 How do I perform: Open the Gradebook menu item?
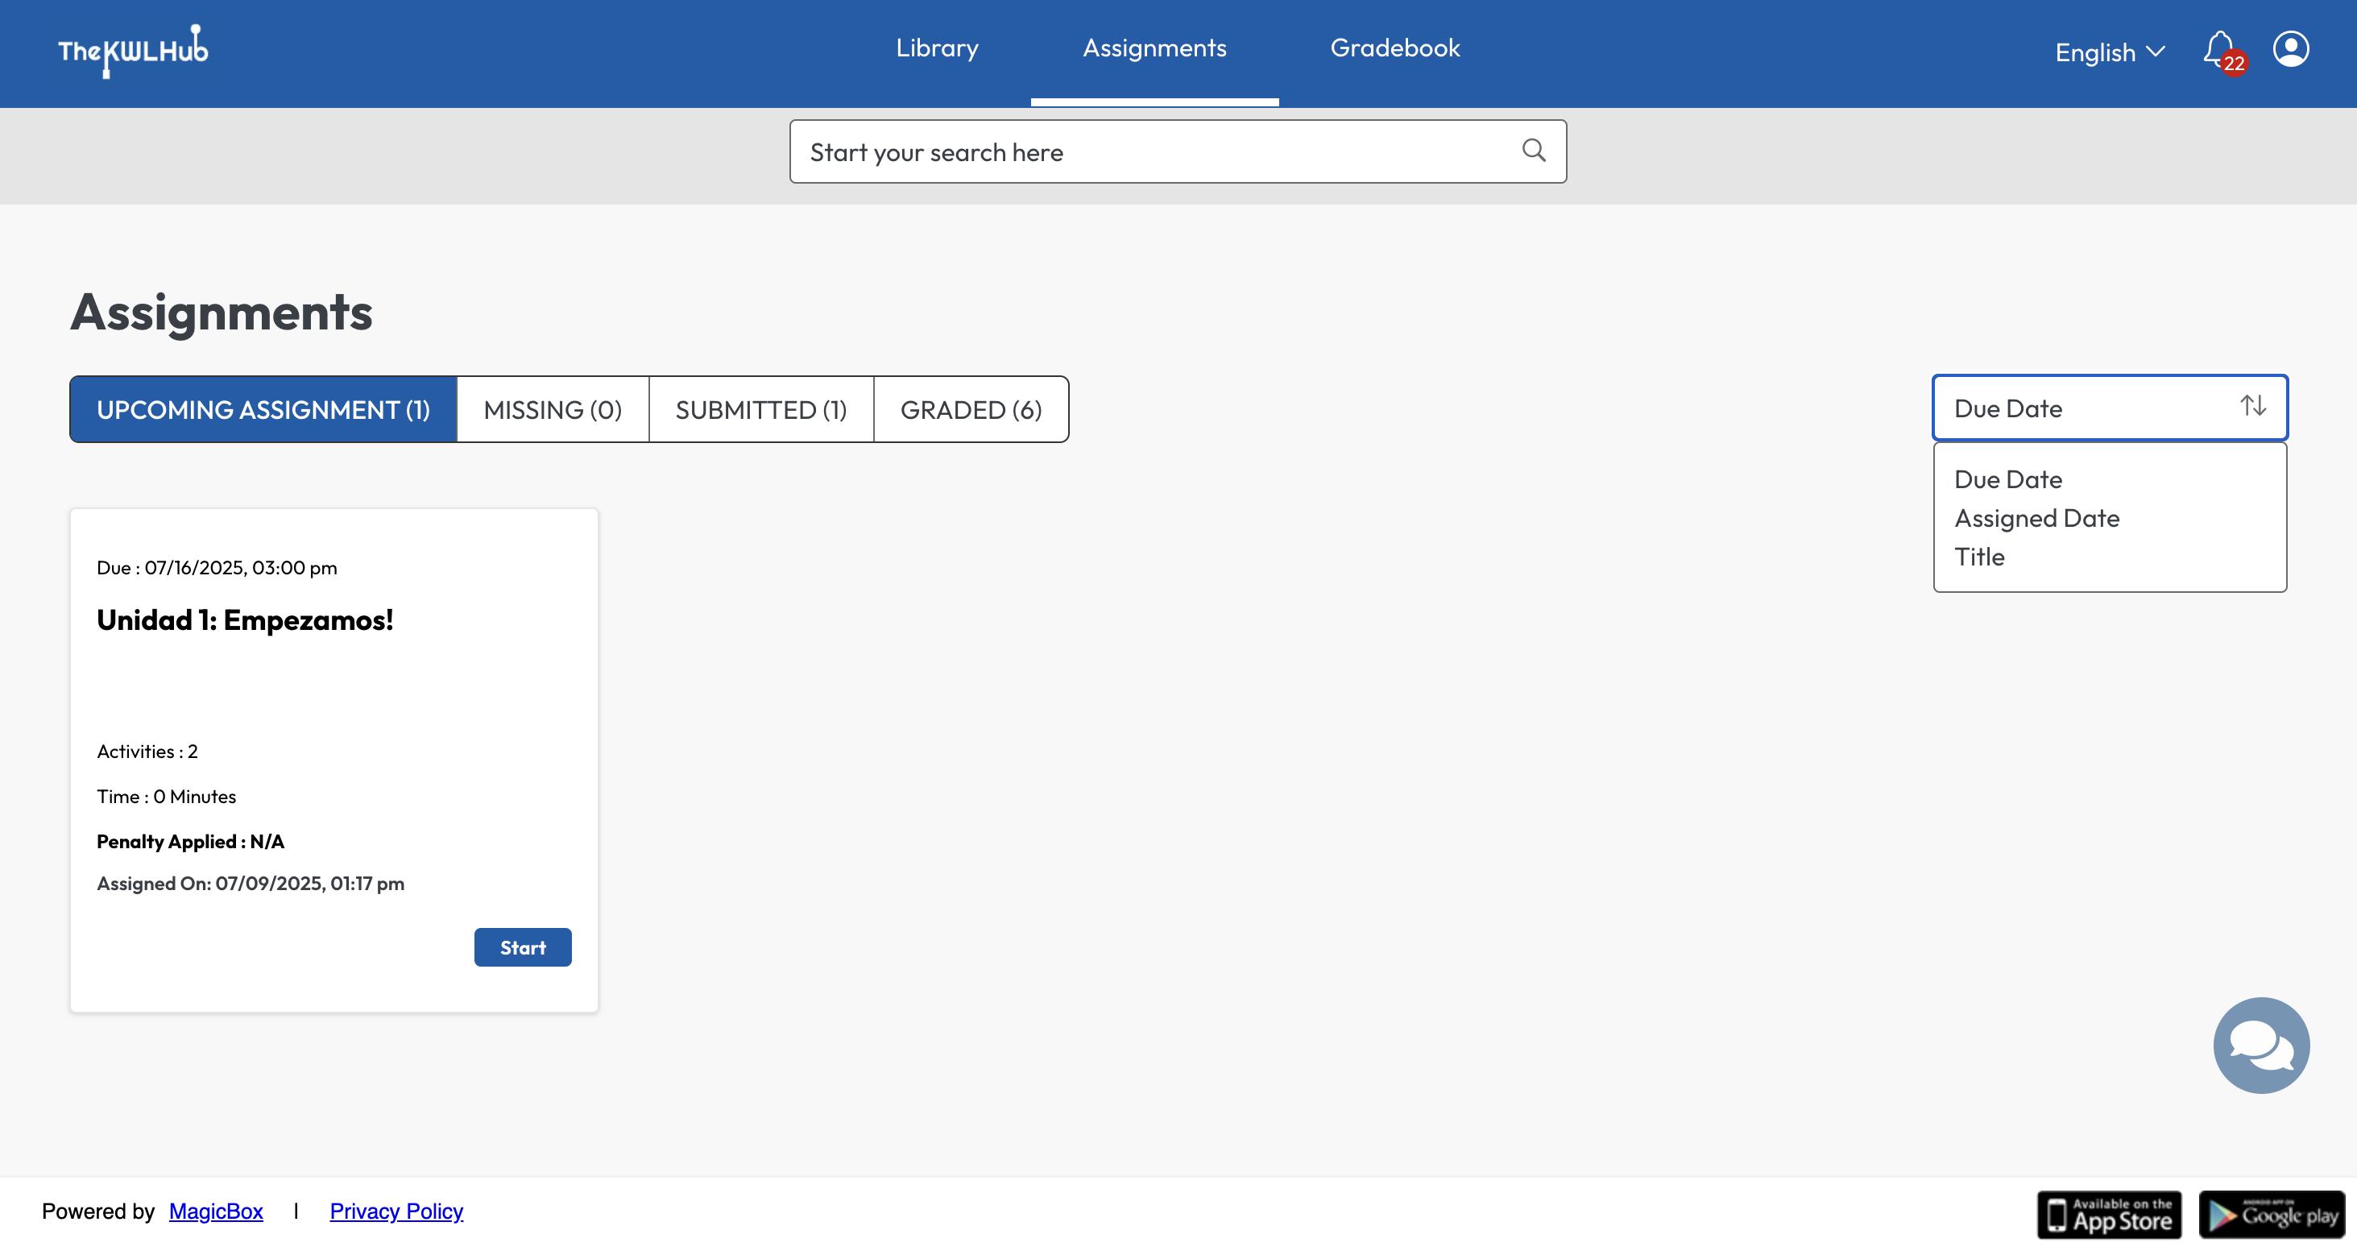pyautogui.click(x=1394, y=48)
